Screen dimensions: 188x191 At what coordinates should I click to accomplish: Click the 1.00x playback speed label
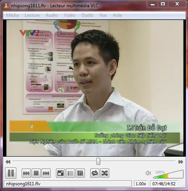tap(141, 184)
